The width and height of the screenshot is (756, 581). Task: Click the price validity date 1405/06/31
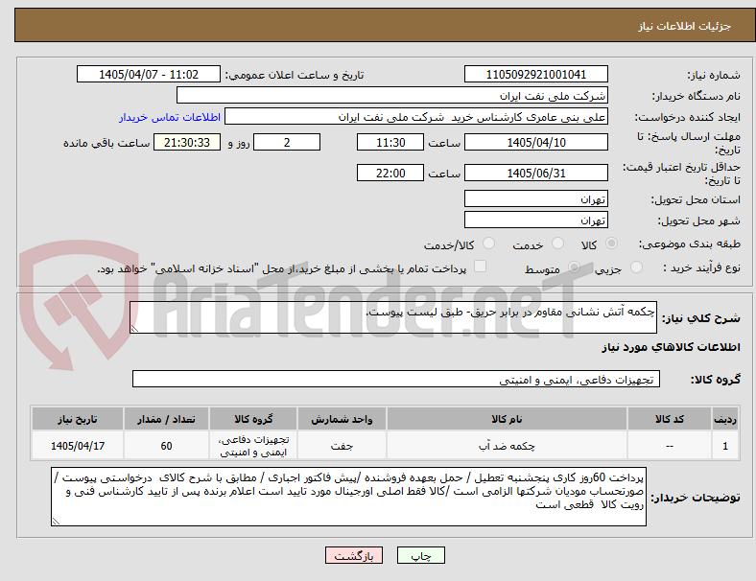click(536, 173)
